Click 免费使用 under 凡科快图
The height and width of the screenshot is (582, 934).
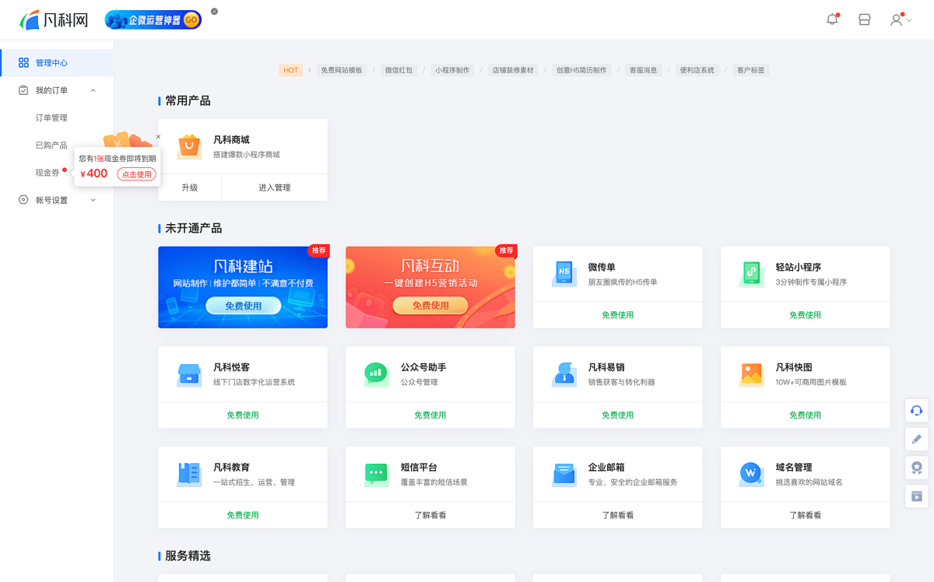(x=806, y=415)
